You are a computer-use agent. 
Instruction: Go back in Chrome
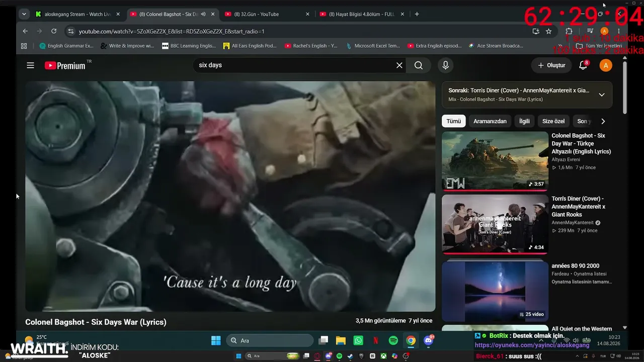[x=25, y=31]
